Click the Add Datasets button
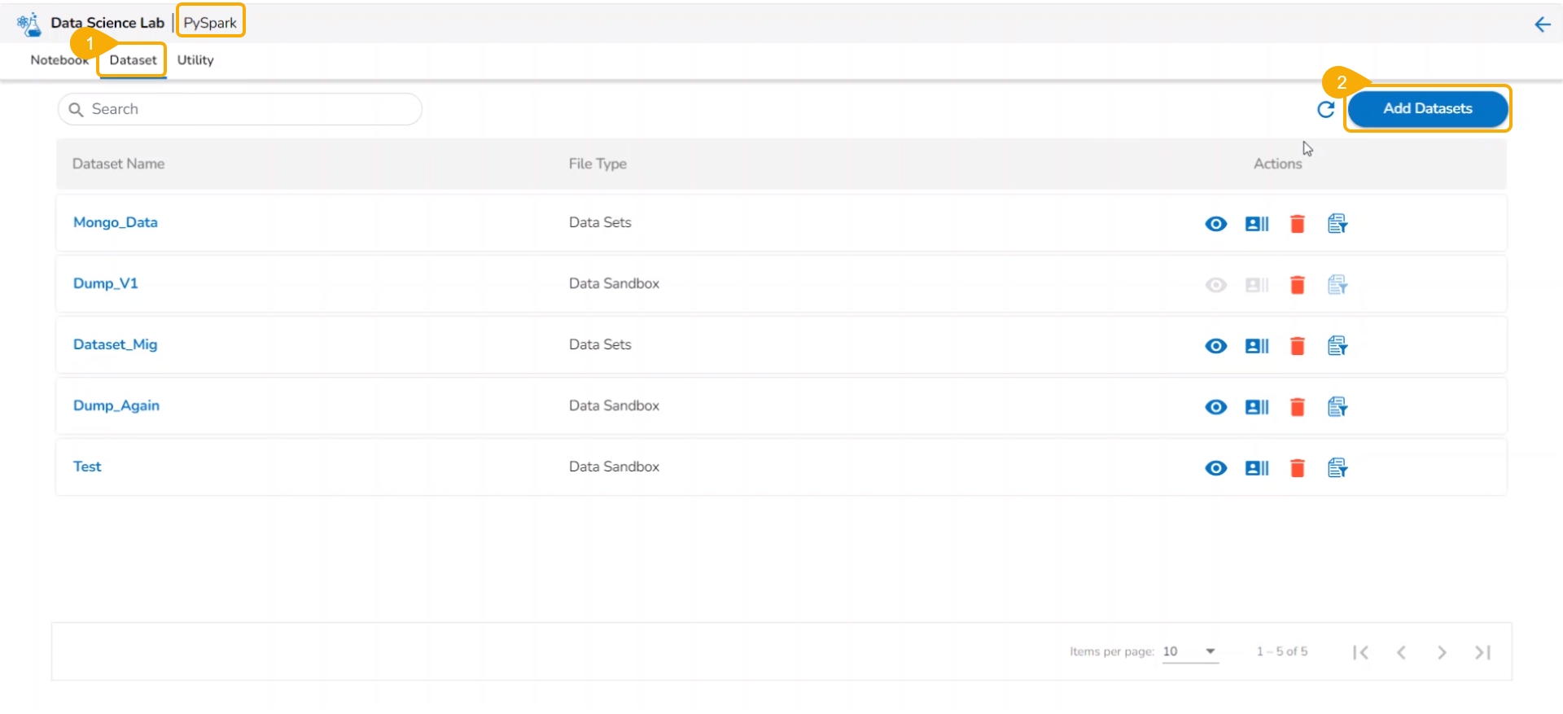Image resolution: width=1563 pixels, height=714 pixels. pyautogui.click(x=1427, y=109)
